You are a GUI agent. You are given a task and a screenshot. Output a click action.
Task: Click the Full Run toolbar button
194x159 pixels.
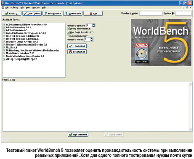coord(11,13)
